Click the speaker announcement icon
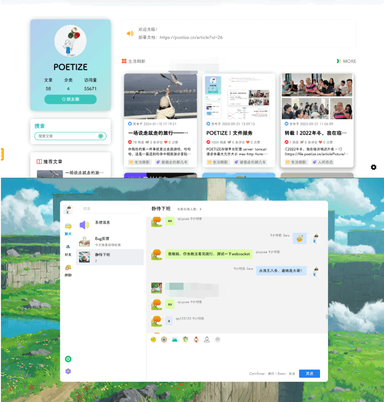Image resolution: width=384 pixels, height=402 pixels. click(x=130, y=33)
